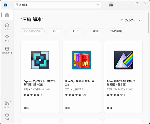Screen dimensions: 150x124
Task: Open the user profile avatar
Action: (x=111, y=5)
